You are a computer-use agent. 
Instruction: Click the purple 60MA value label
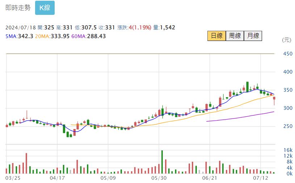point(88,36)
